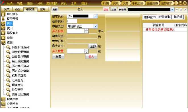Decrease 买入数量 with the down arrow
The image size is (188, 112).
(x=86, y=52)
